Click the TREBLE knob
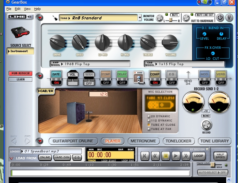Image resolution: width=238 pixels, height=183 pixels. 147,43
